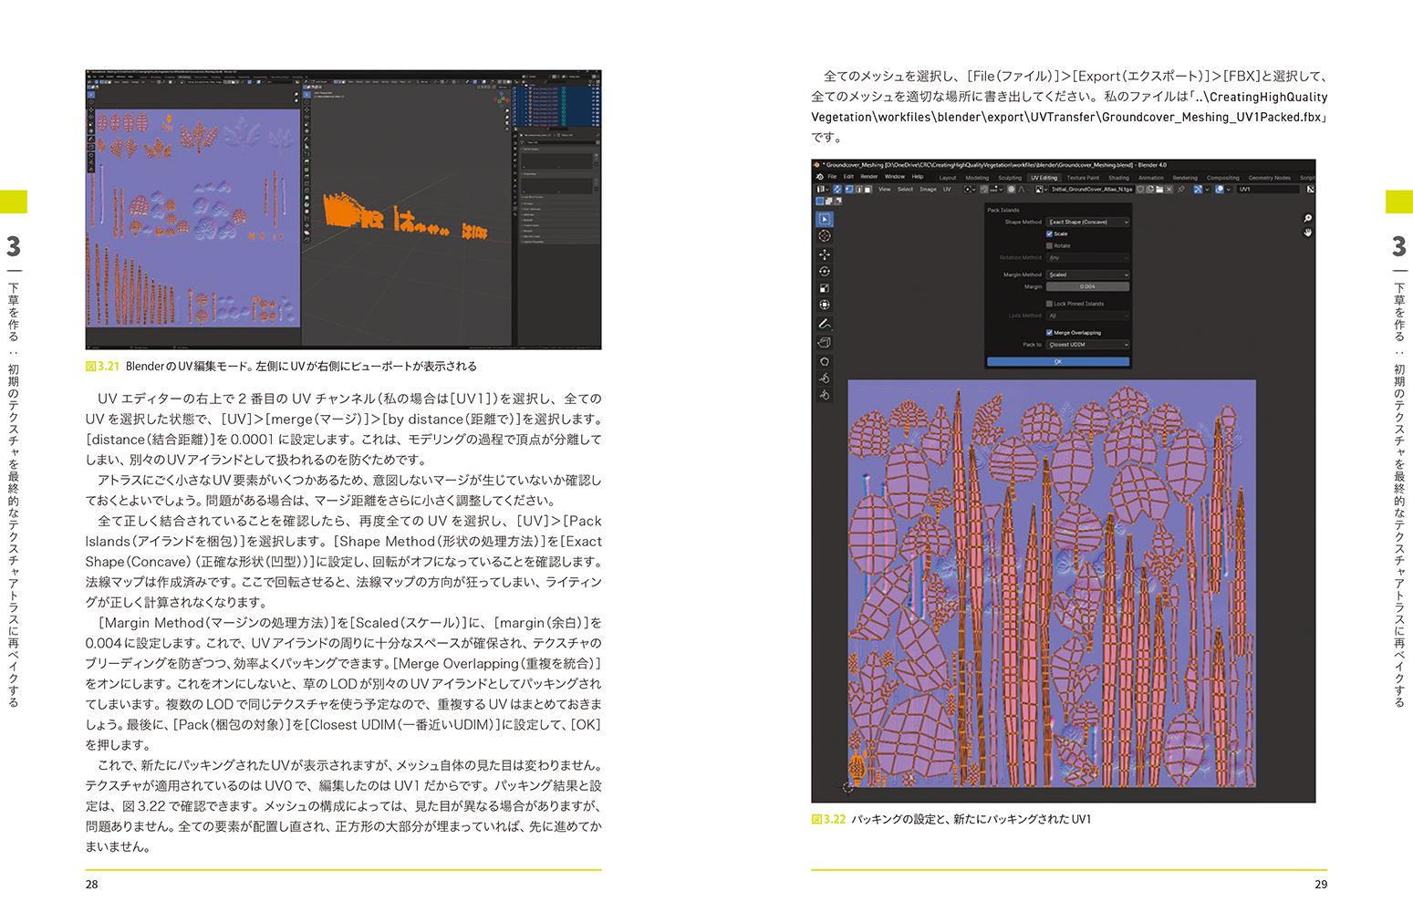This screenshot has height=912, width=1413.
Task: Click the UV1 channel field
Action: pyautogui.click(x=1268, y=190)
